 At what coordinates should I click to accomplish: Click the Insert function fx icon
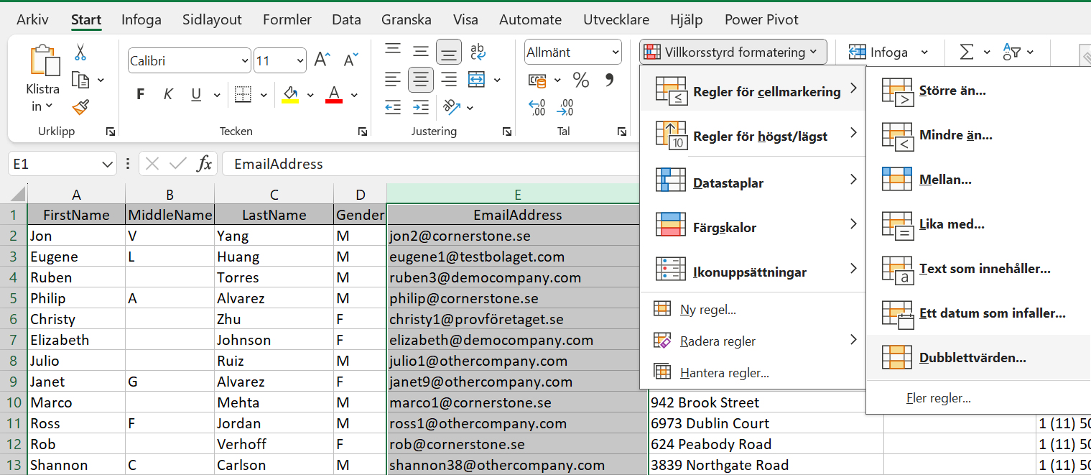(204, 164)
